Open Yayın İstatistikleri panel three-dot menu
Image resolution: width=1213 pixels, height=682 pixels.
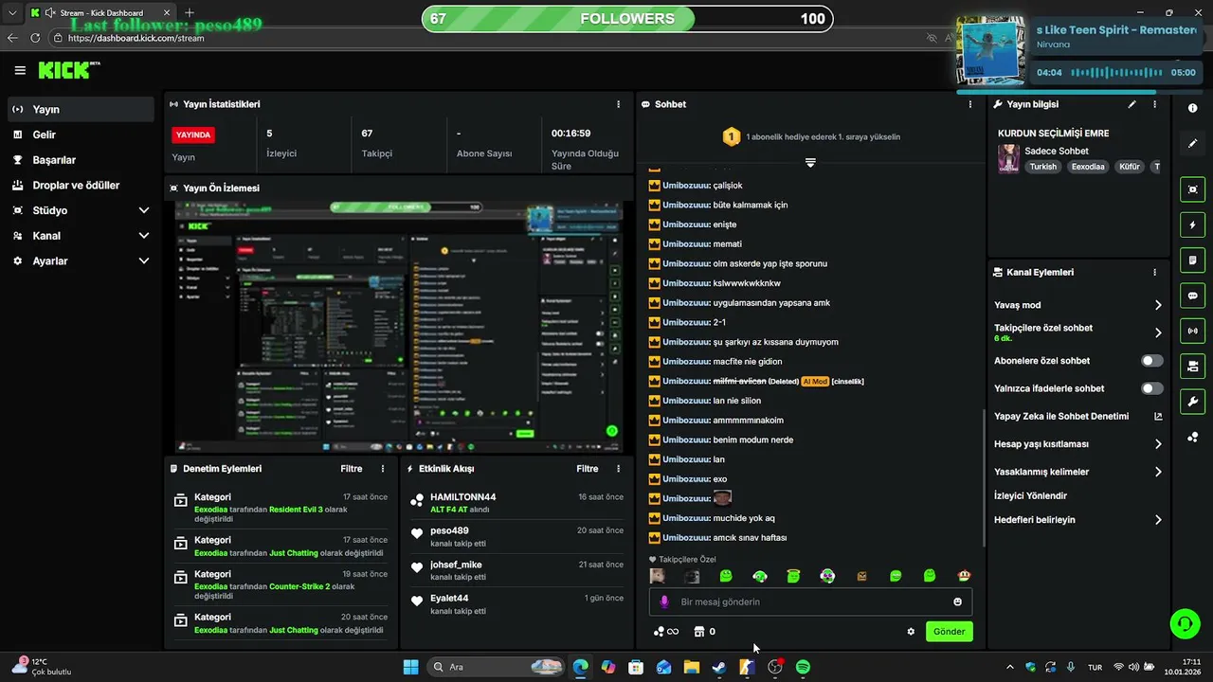point(619,104)
